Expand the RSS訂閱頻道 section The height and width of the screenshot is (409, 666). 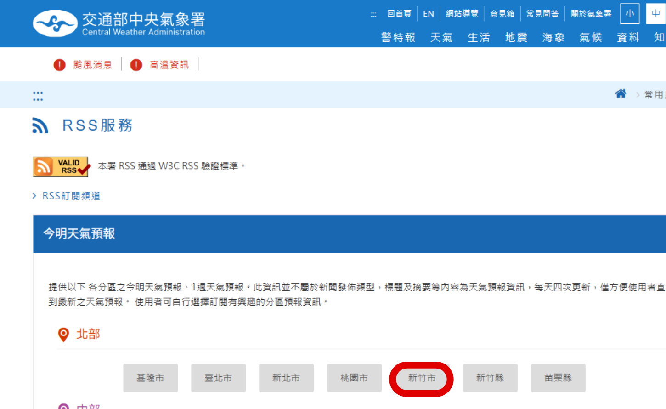pyautogui.click(x=70, y=195)
